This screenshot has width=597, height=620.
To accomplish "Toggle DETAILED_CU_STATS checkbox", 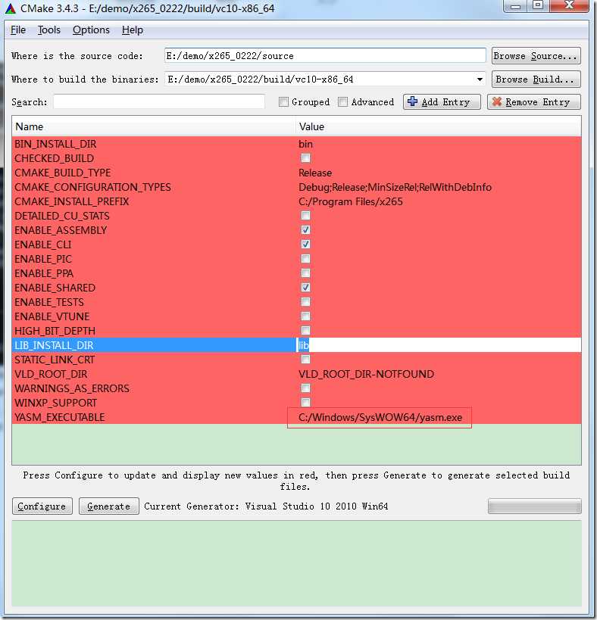I will [305, 216].
